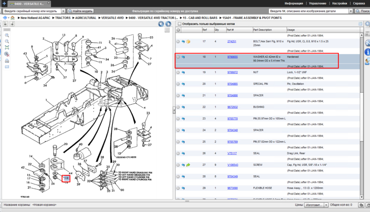
Task: Go back using blue breadcrumb arrow
Action: click(x=4, y=18)
